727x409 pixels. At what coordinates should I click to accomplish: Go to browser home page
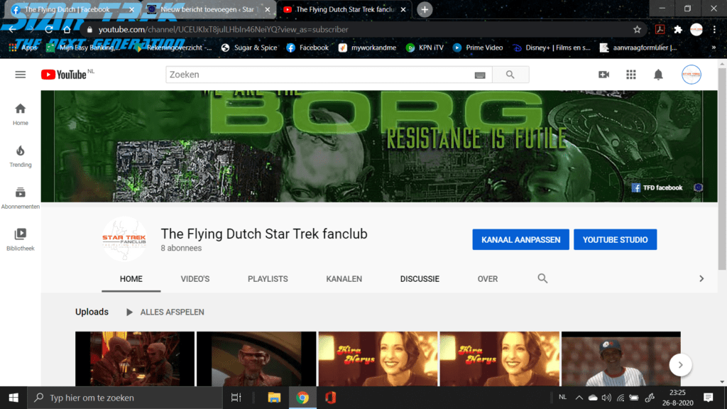pyautogui.click(x=67, y=30)
